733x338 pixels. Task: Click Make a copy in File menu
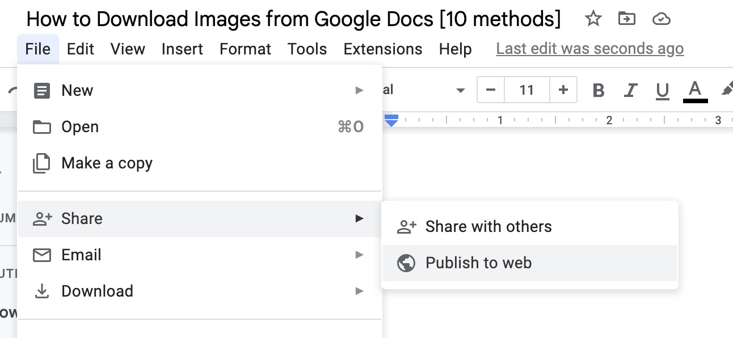click(x=107, y=163)
